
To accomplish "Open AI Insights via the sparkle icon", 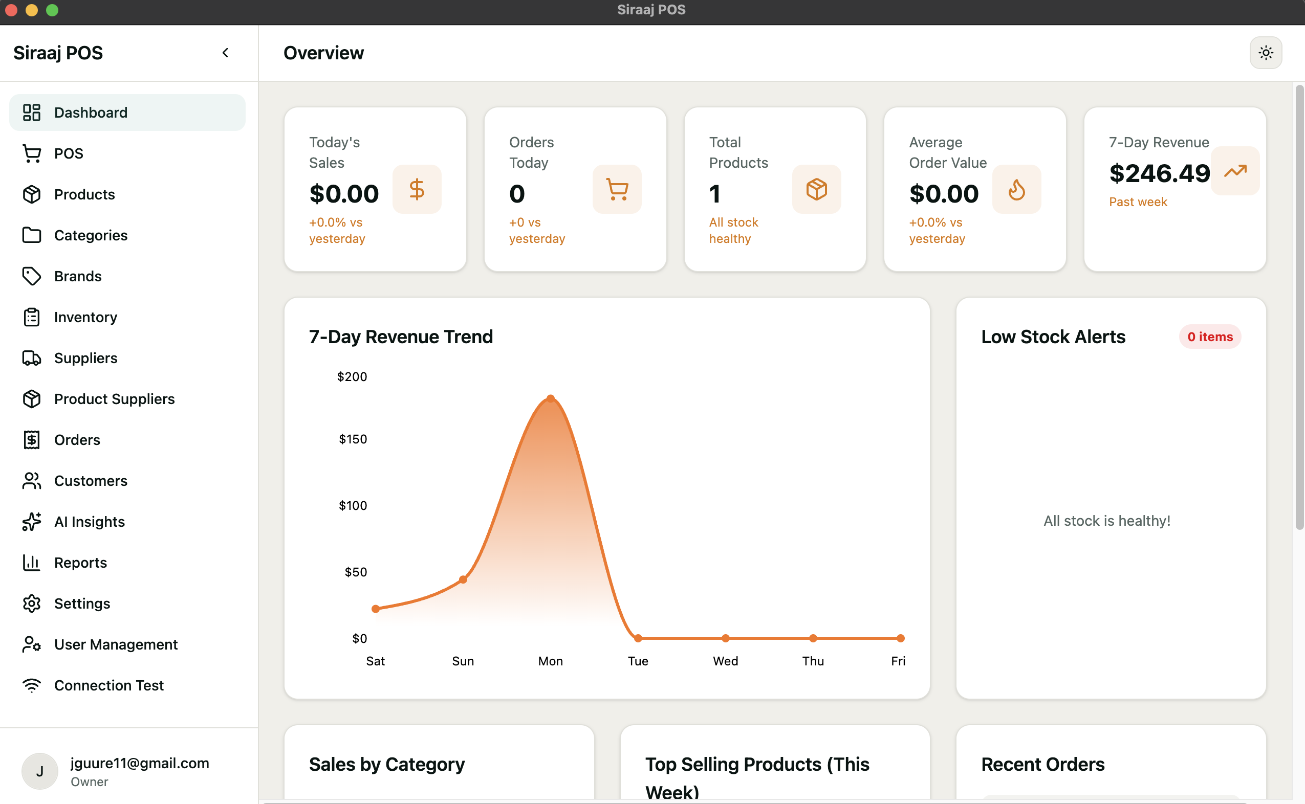I will [x=31, y=522].
